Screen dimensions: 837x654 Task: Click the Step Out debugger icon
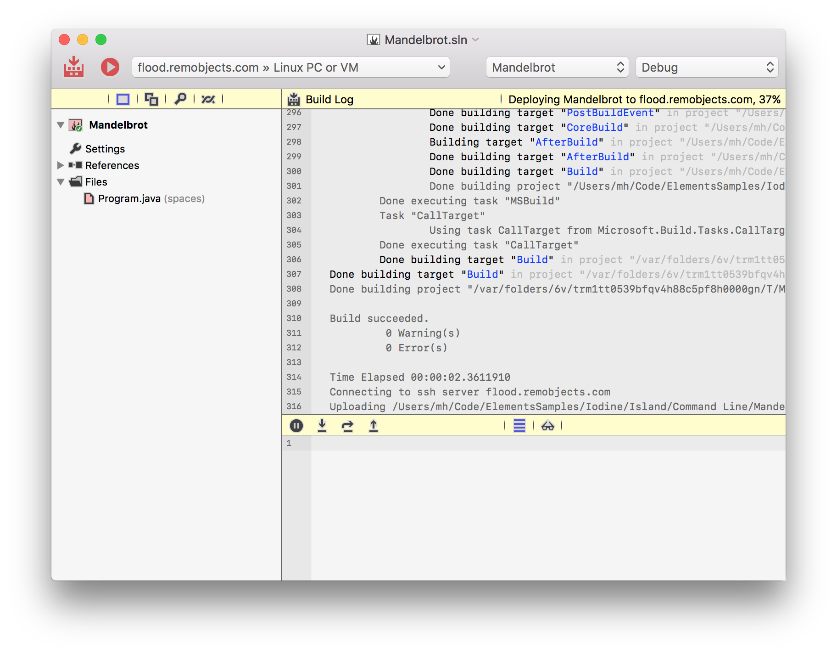[374, 426]
